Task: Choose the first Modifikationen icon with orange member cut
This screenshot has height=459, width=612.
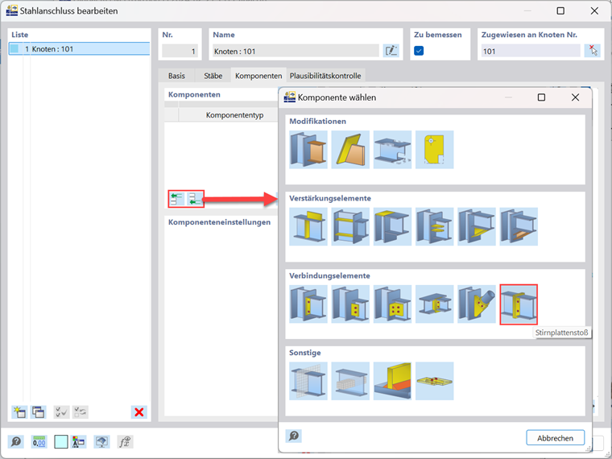Action: click(x=308, y=150)
